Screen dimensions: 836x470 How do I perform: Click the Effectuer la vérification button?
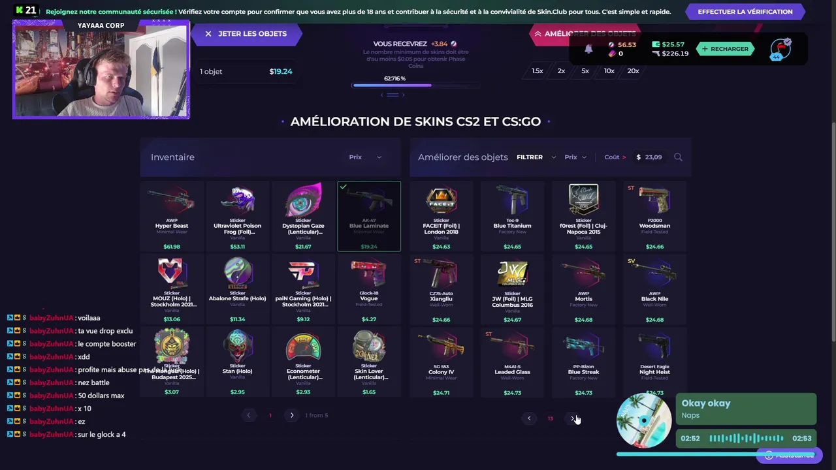745,12
